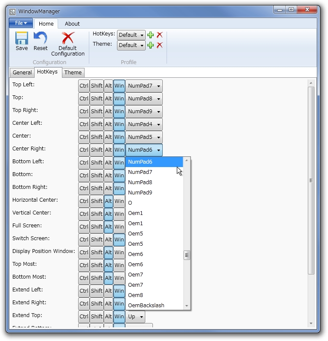The image size is (328, 341).
Task: Open the File menu
Action: point(21,23)
